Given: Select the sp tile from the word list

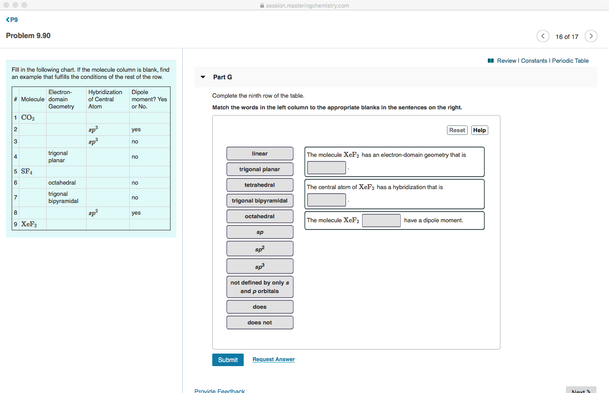Looking at the screenshot, I should [259, 232].
